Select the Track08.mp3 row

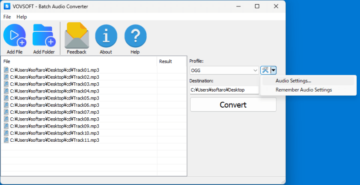pyautogui.click(x=93, y=119)
